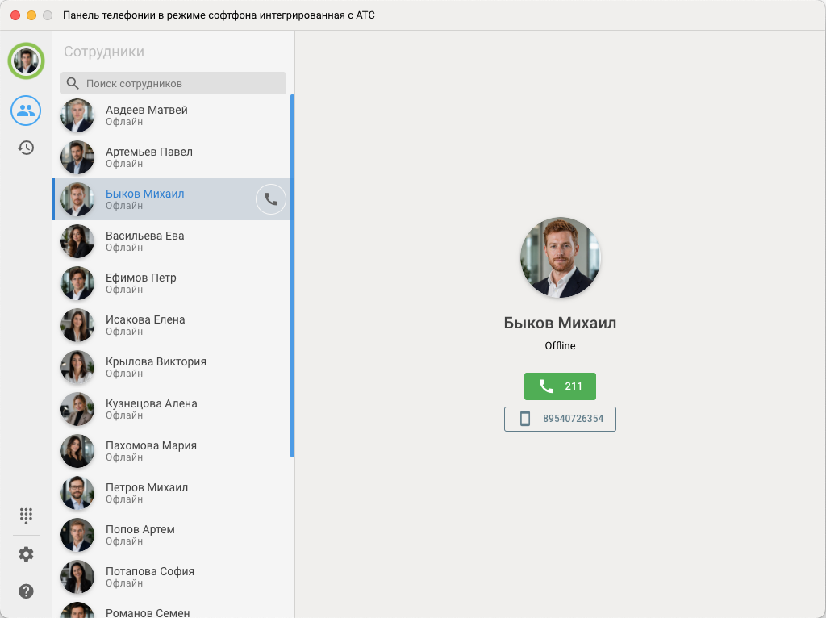Click Быков Михаил large profile photo
This screenshot has width=826, height=618.
560,257
